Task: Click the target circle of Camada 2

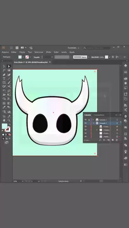Action: pyautogui.click(x=117, y=123)
